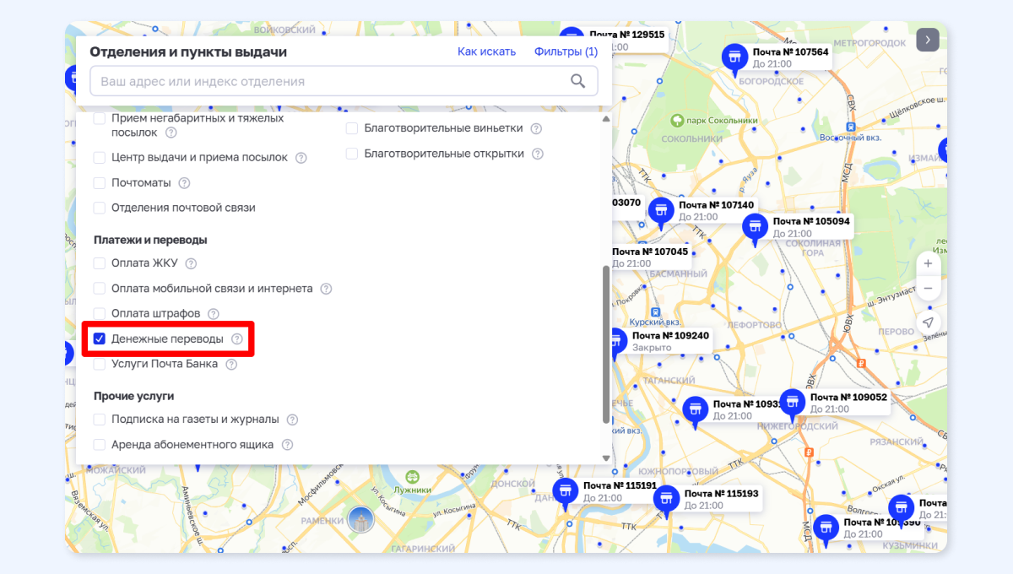The width and height of the screenshot is (1013, 574).
Task: Click the Почта № 107045 label
Action: (650, 252)
